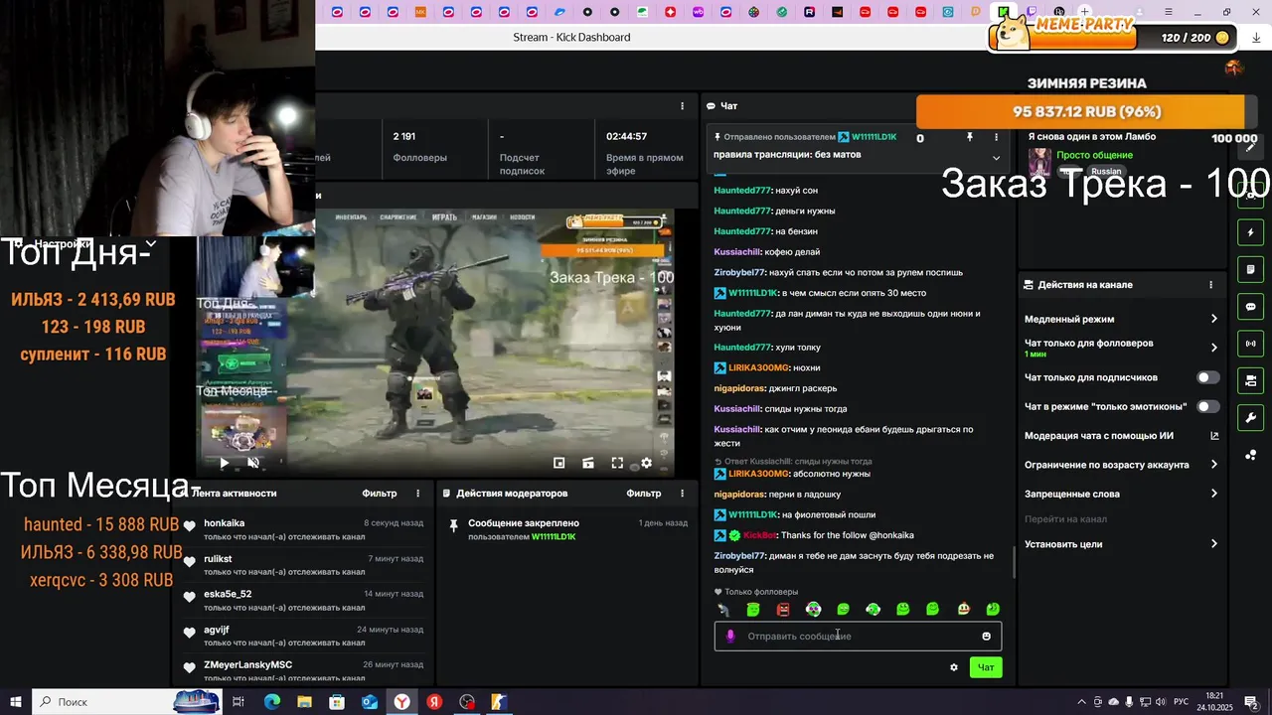Open Фильтр in Лента активности panel
Viewport: 1272px width, 715px height.
[380, 494]
